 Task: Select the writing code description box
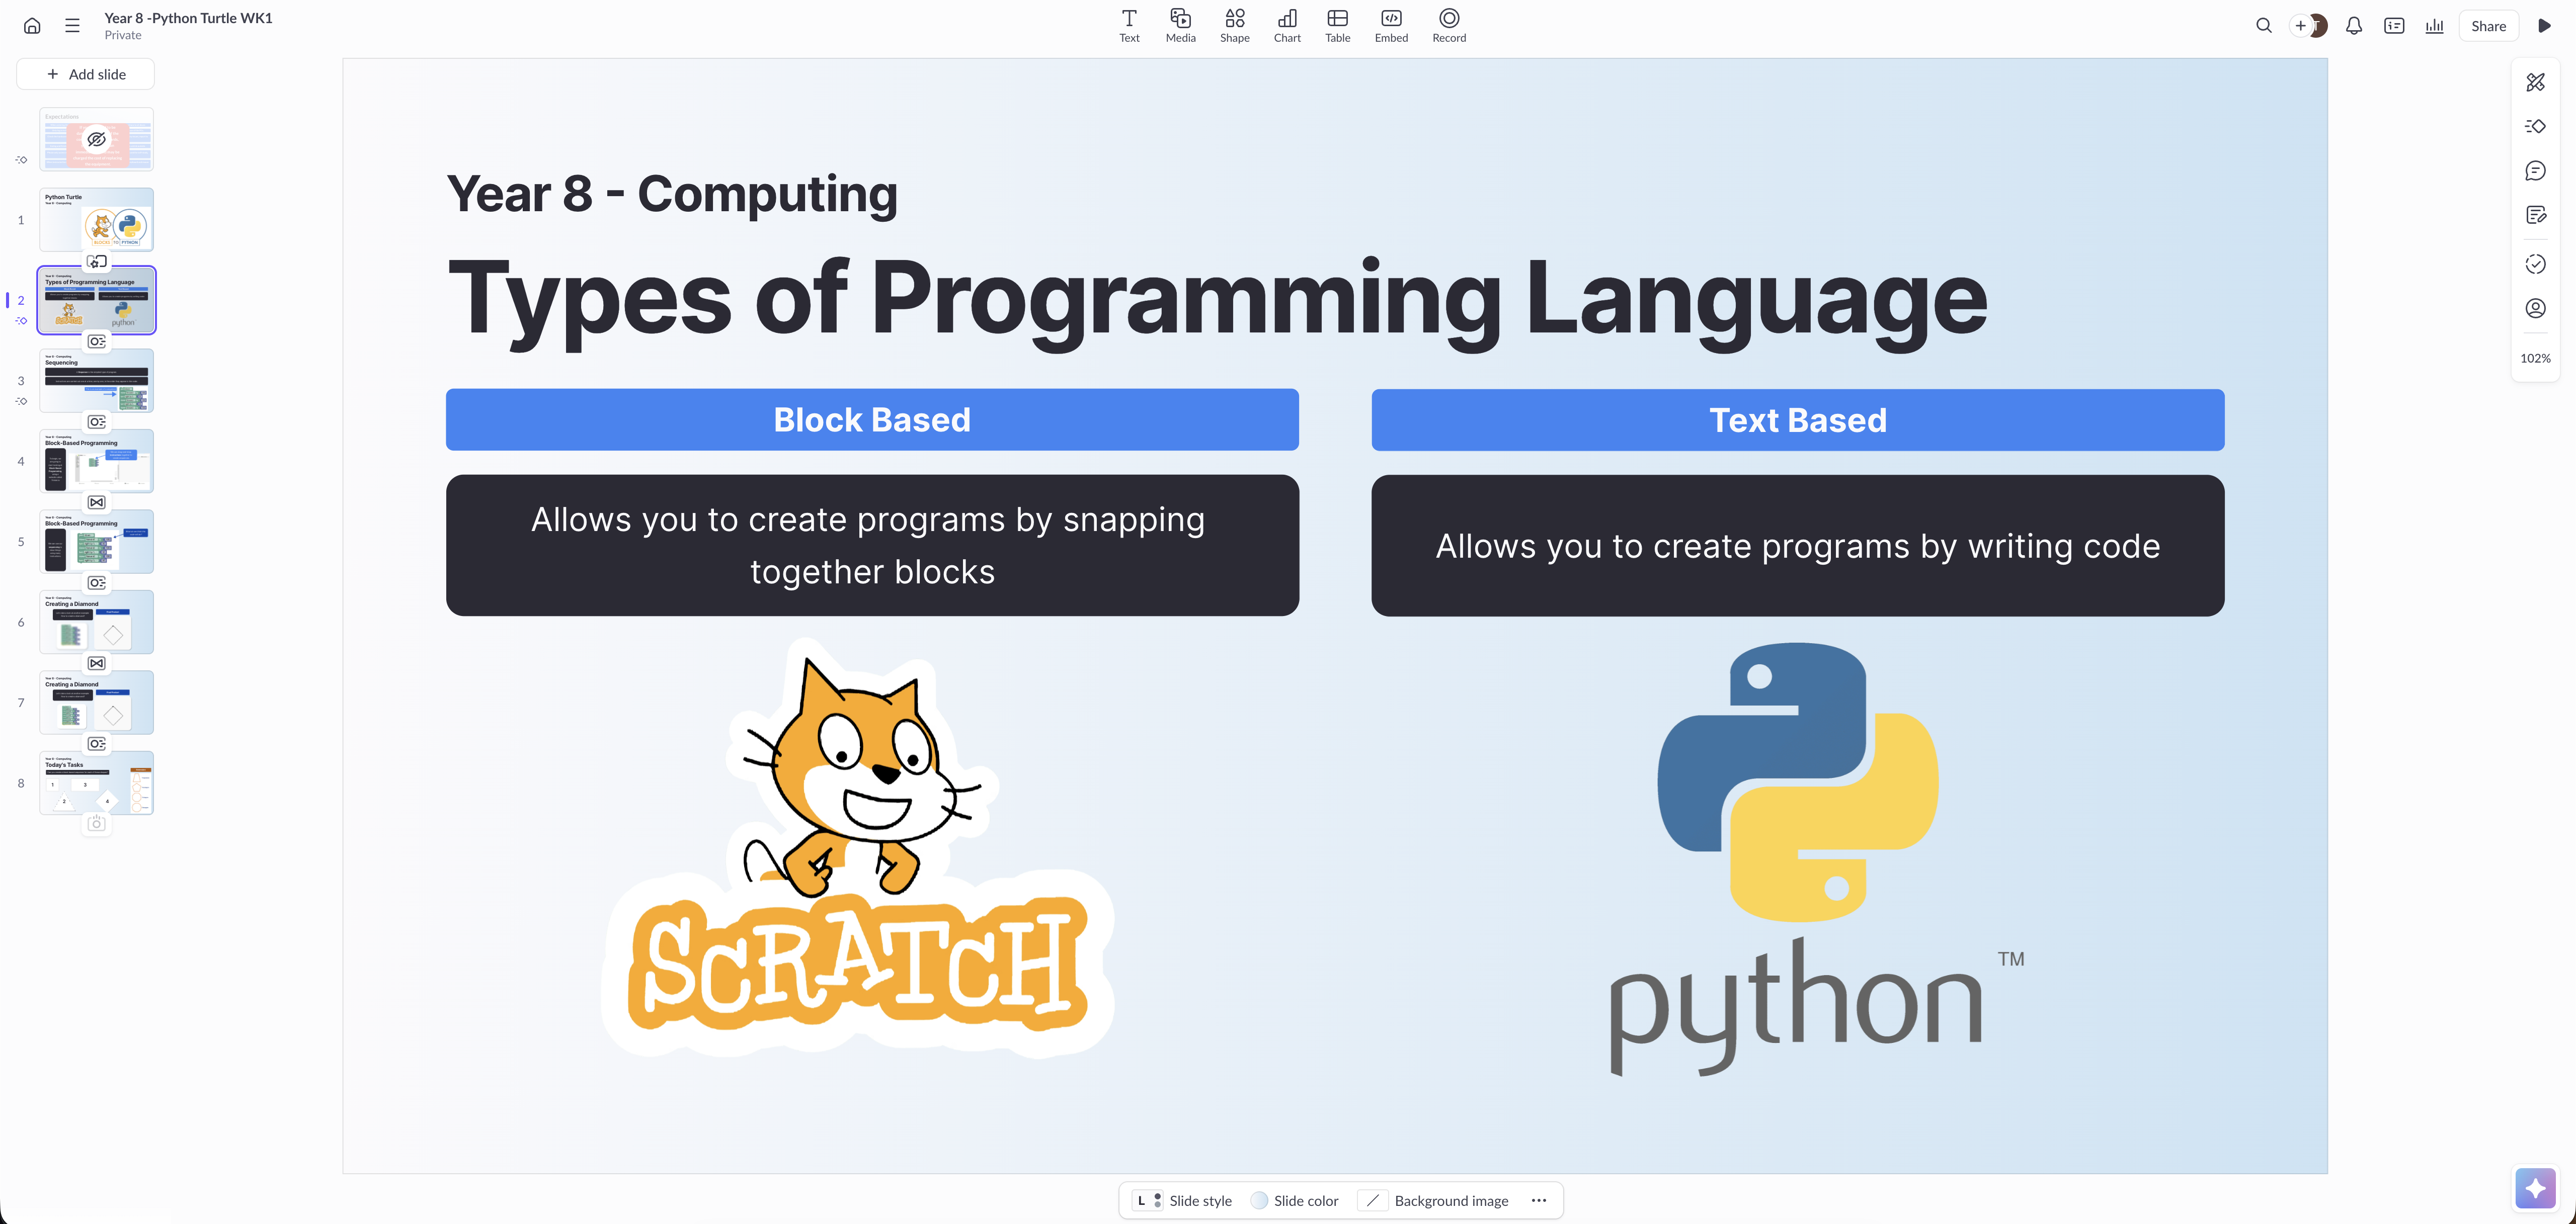1797,546
